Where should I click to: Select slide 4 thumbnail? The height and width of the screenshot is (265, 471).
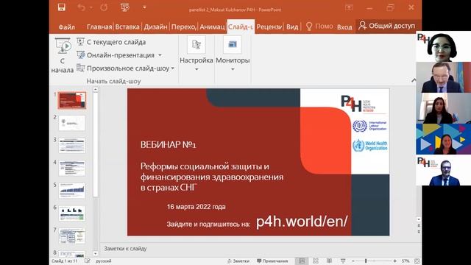(x=72, y=168)
